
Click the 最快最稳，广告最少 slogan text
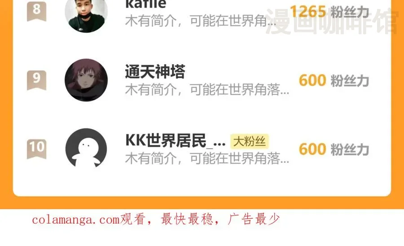(x=220, y=219)
